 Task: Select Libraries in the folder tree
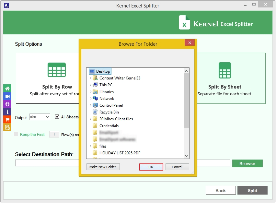coord(107,92)
